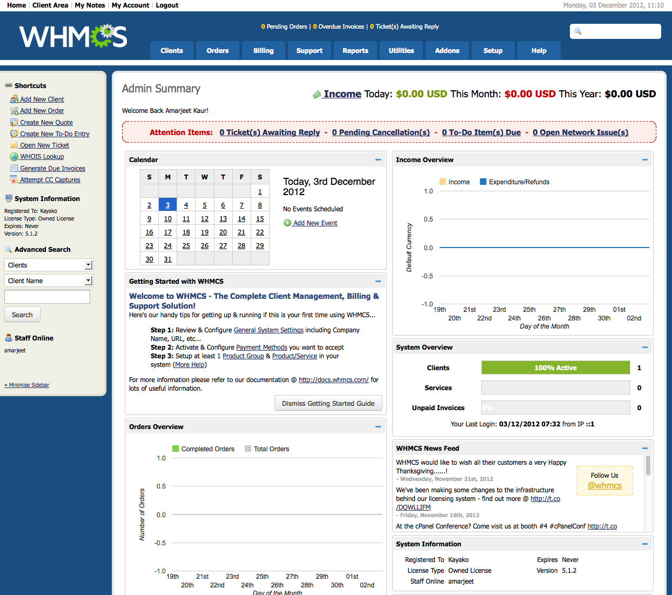Click the WHMCS logo
This screenshot has height=595, width=672.
point(73,36)
